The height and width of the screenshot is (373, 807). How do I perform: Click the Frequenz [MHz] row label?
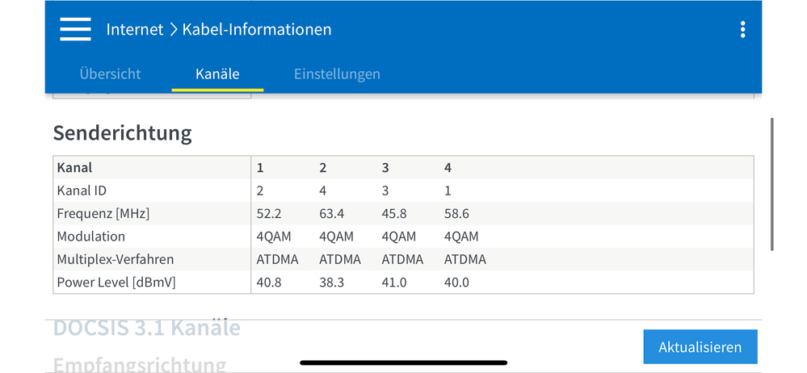click(x=103, y=214)
